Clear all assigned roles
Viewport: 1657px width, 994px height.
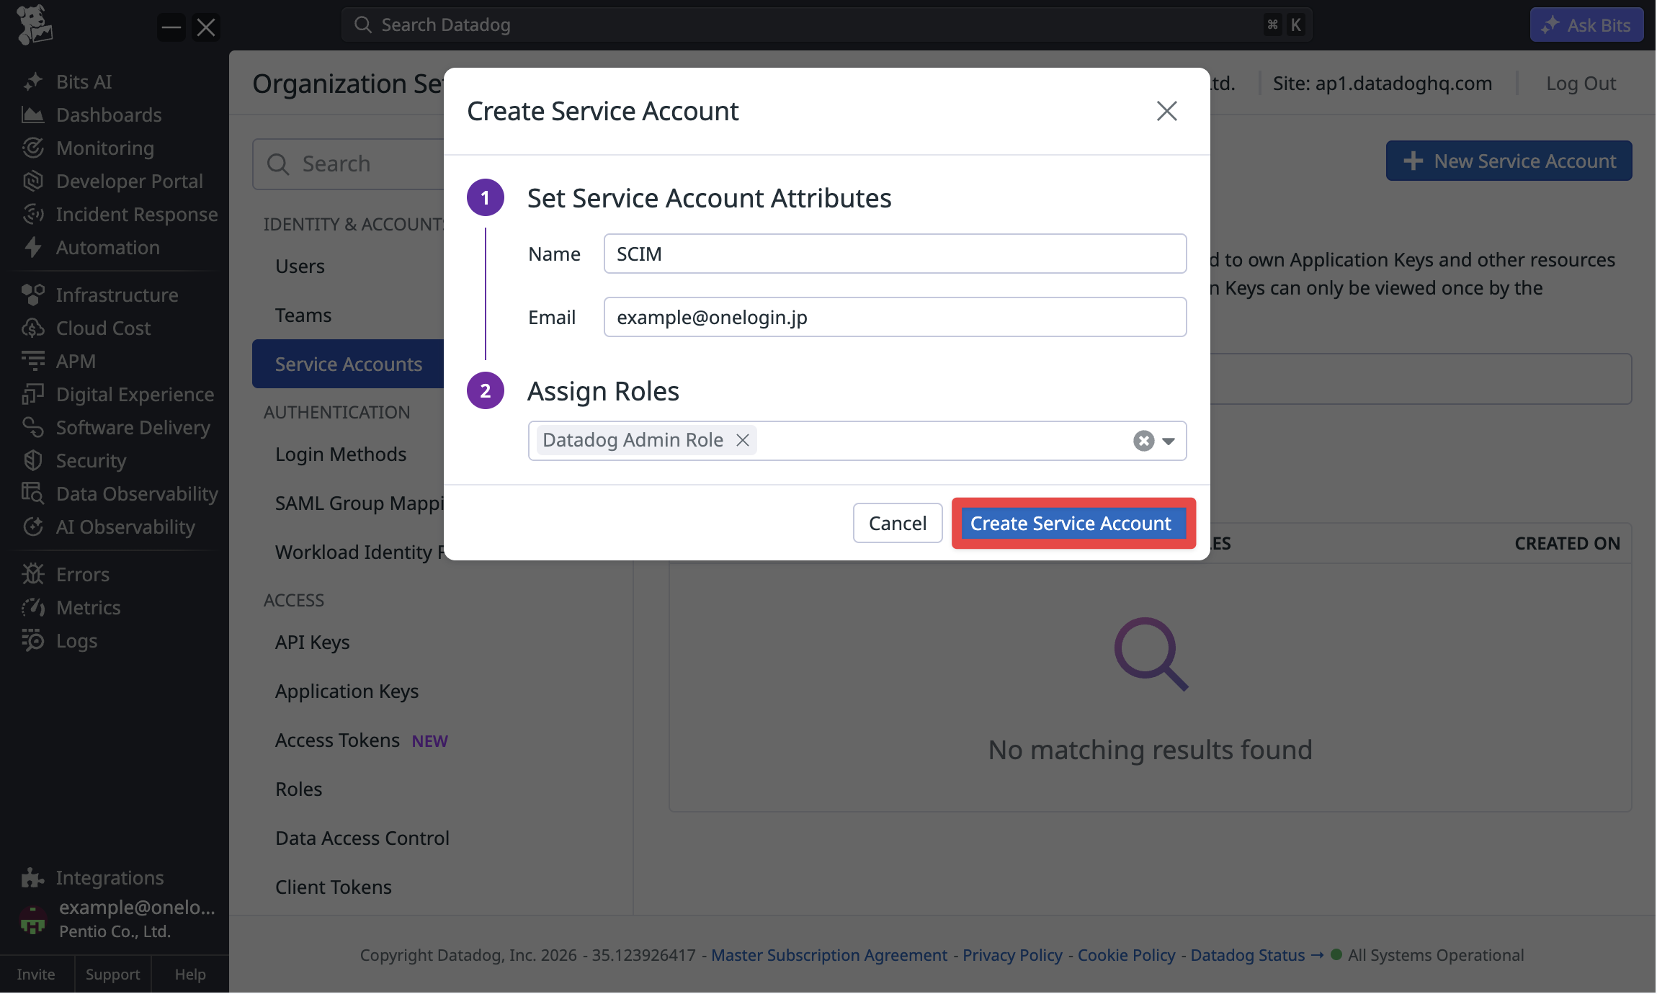[1143, 441]
